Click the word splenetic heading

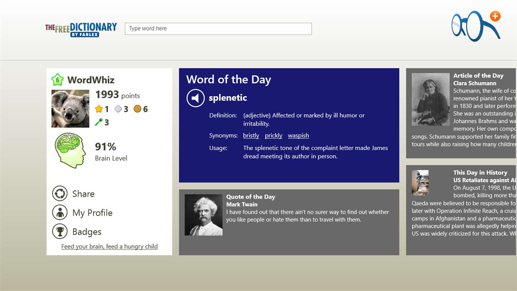(x=228, y=98)
